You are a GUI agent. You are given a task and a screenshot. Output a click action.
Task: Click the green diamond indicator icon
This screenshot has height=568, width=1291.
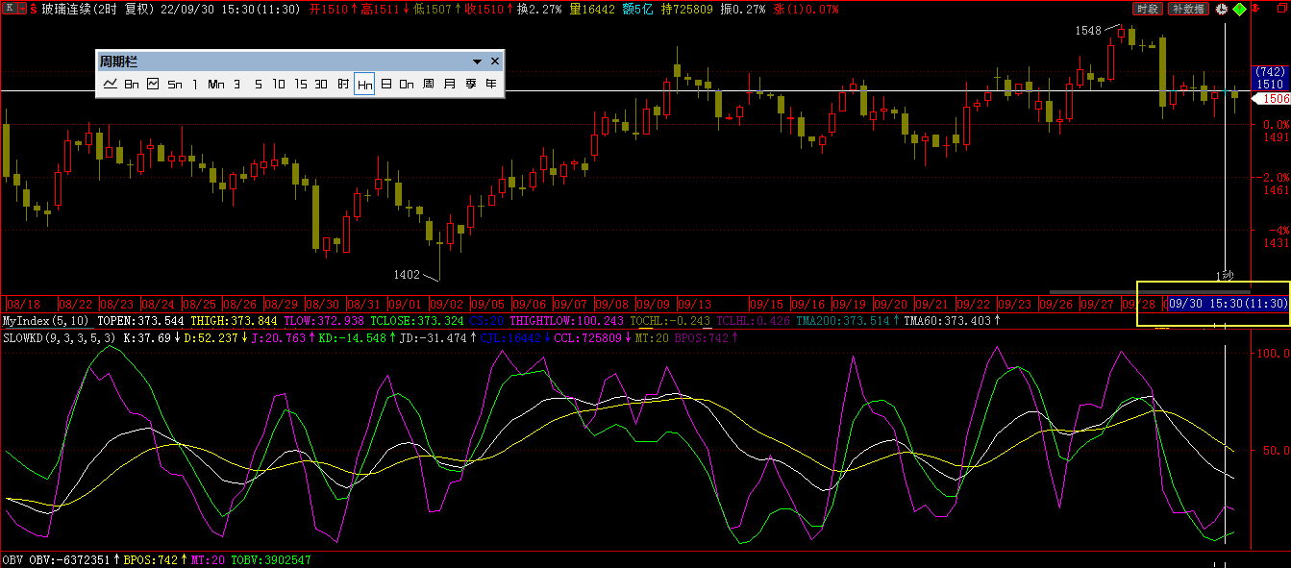(x=1240, y=9)
